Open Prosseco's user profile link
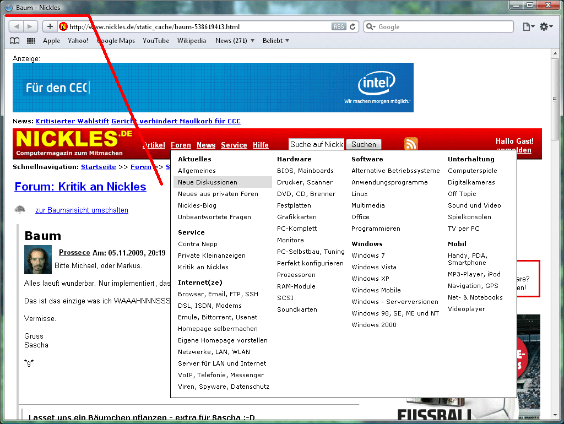Image resolution: width=564 pixels, height=424 pixels. (x=74, y=252)
